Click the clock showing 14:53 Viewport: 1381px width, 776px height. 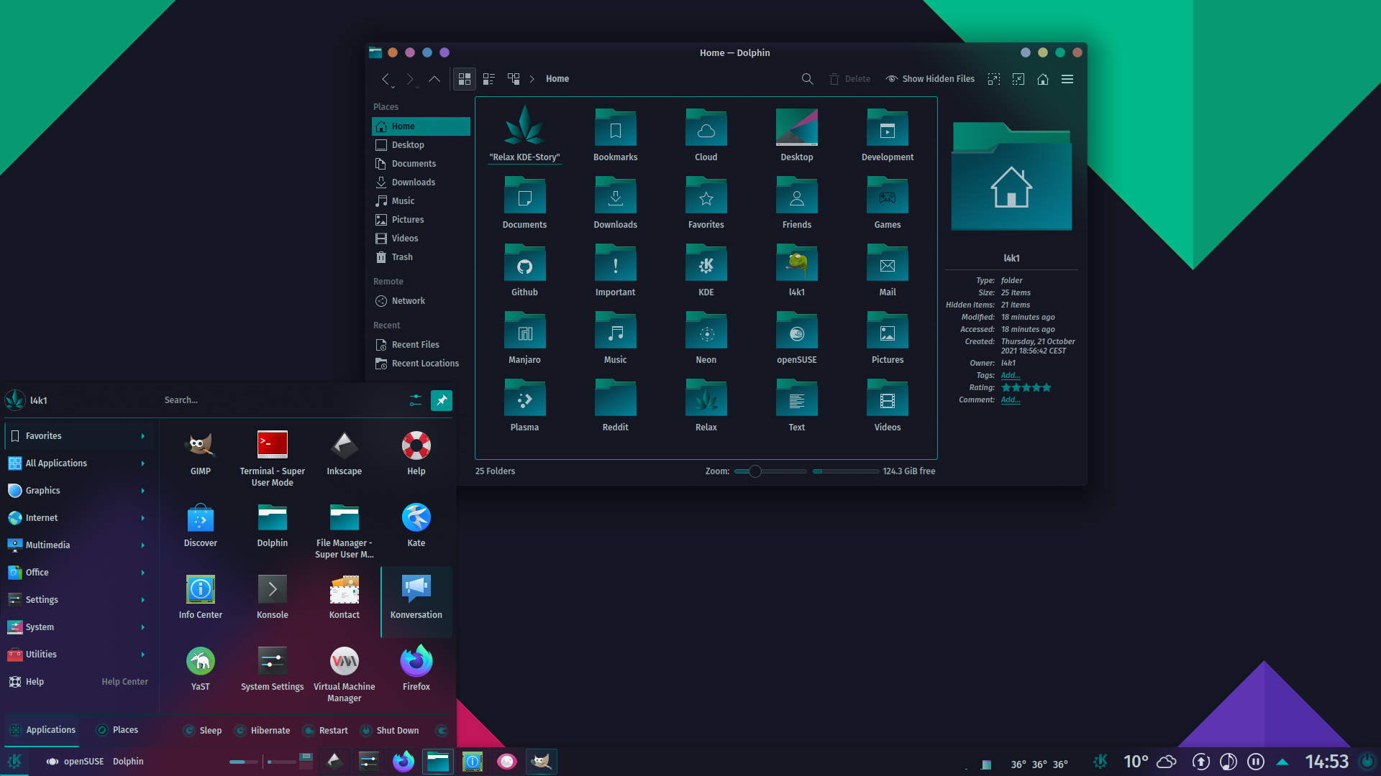pyautogui.click(x=1327, y=762)
